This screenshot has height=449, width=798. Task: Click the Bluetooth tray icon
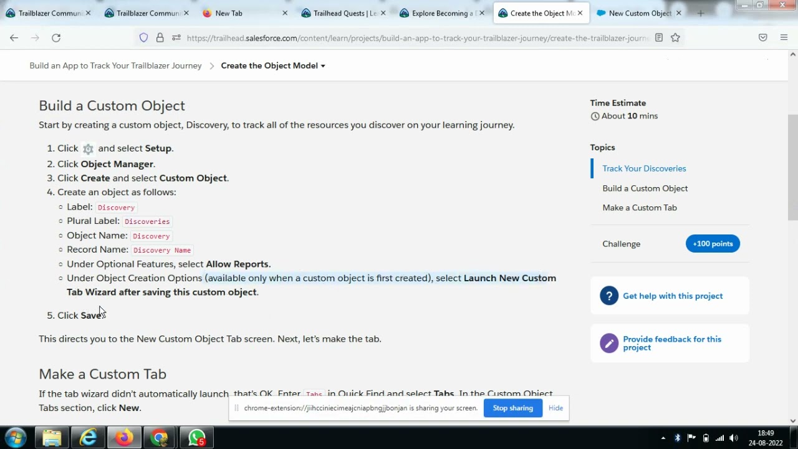pyautogui.click(x=678, y=438)
